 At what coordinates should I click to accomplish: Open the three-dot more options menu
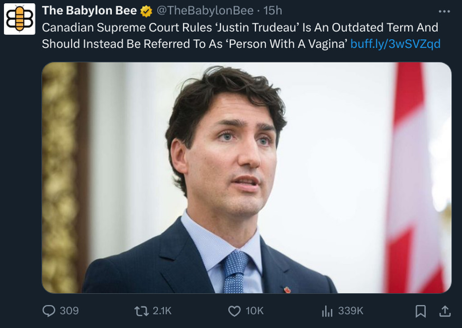(444, 12)
